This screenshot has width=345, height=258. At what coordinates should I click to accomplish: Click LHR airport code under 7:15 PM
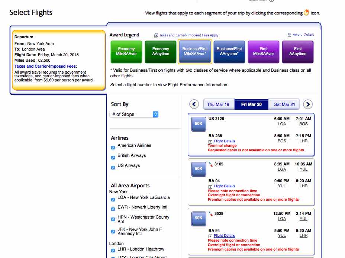click(303, 141)
